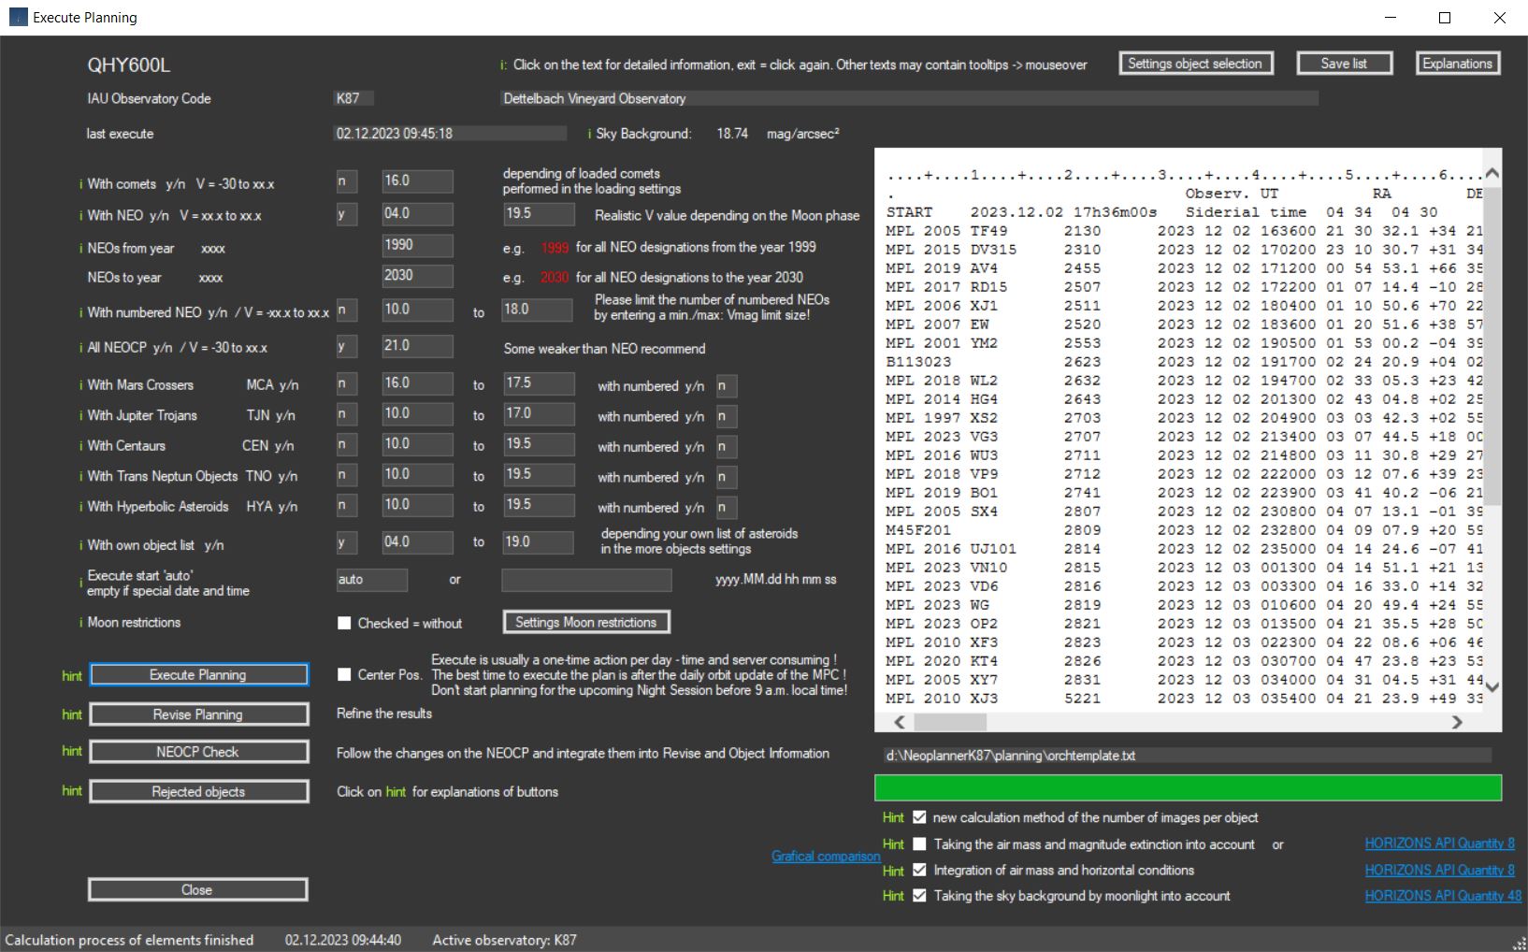Click Jupiter Trojans max magnitude field 17.0
The width and height of the screenshot is (1528, 952).
(539, 414)
